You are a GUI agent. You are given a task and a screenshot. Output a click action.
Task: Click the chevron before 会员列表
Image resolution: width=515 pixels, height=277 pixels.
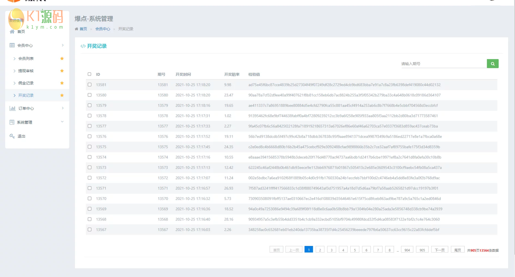[14, 59]
